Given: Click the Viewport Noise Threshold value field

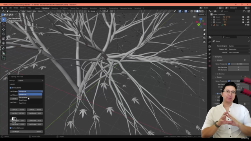Looking at the screenshot, I should coord(240,64).
